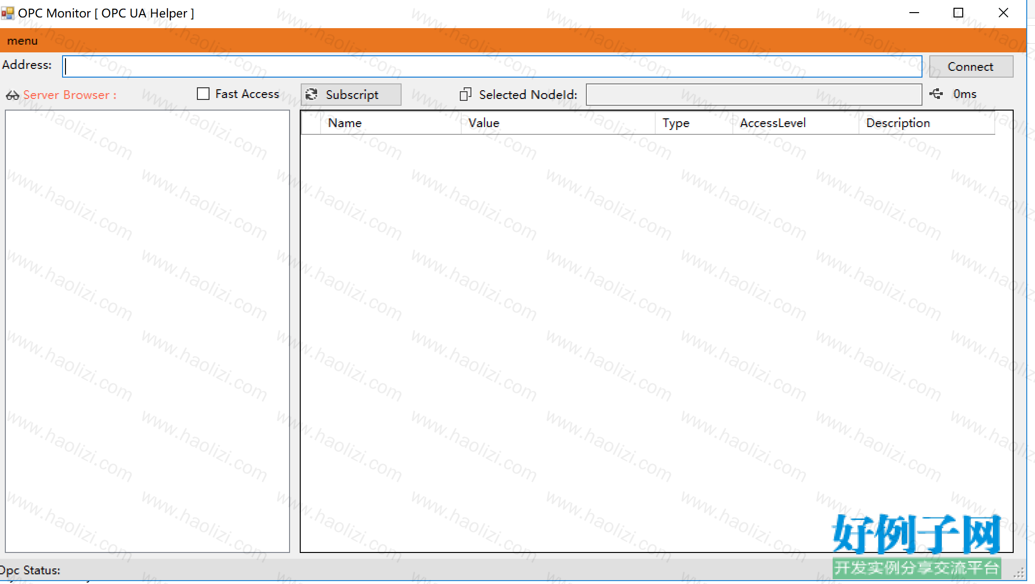
Task: Click the Opc Status label in status bar
Action: coord(30,570)
